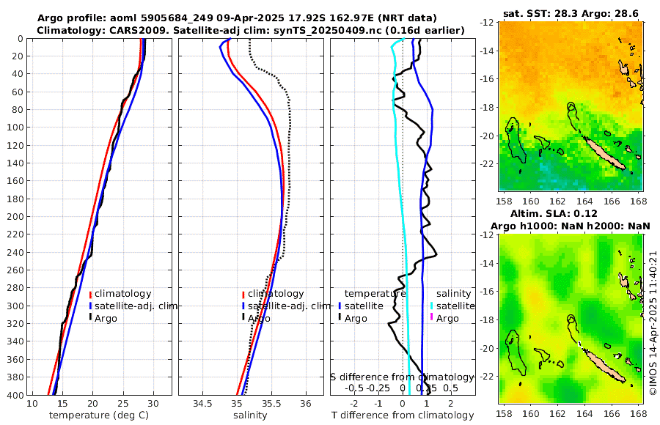
Task: Click the 'S difference from climatology' label
Action: click(402, 377)
